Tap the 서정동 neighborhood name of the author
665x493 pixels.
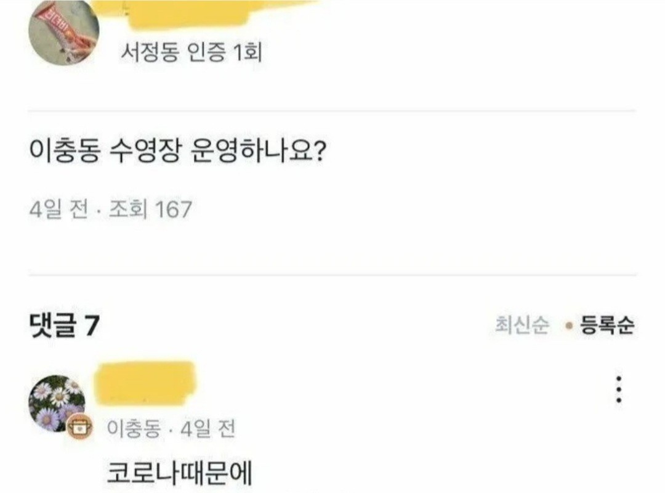pyautogui.click(x=149, y=52)
